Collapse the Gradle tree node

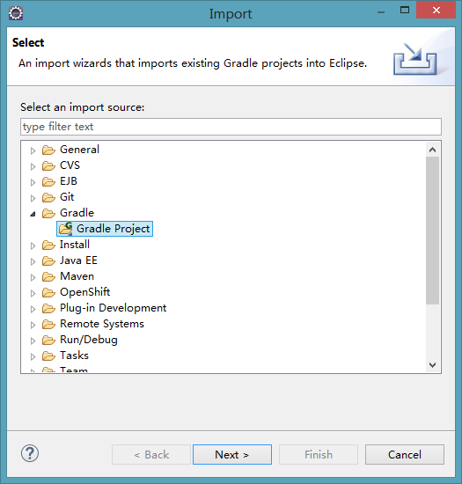(33, 214)
